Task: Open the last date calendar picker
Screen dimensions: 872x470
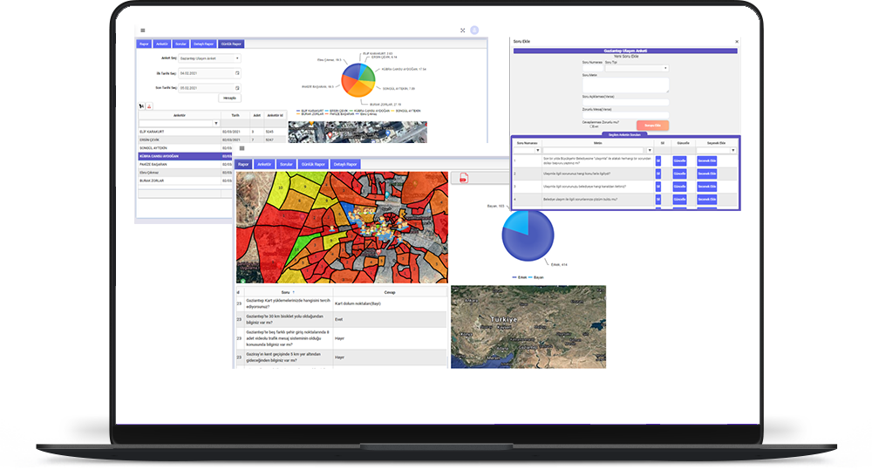Action: point(237,88)
